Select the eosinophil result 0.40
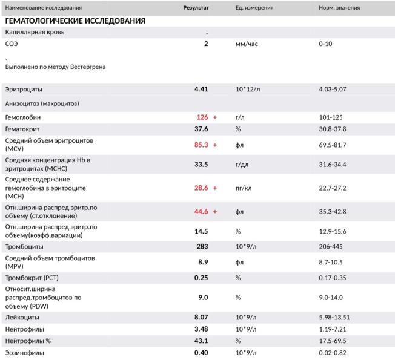 click(x=201, y=353)
